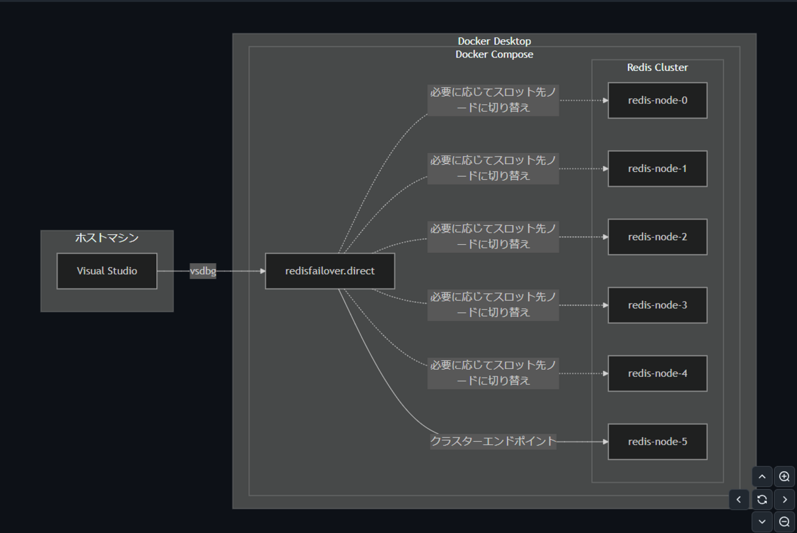Viewport: 797px width, 533px height.
Task: Select the Visual Studio node
Action: coord(107,270)
